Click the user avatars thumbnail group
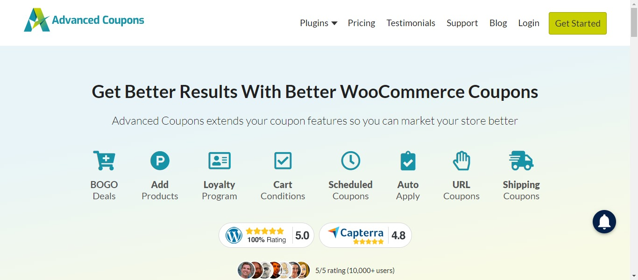Image resolution: width=638 pixels, height=280 pixels. coord(274,270)
